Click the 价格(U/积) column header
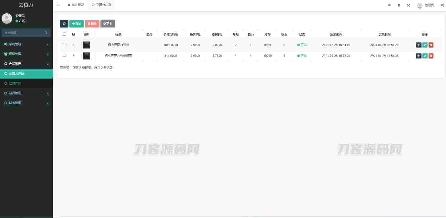 [x=171, y=35]
